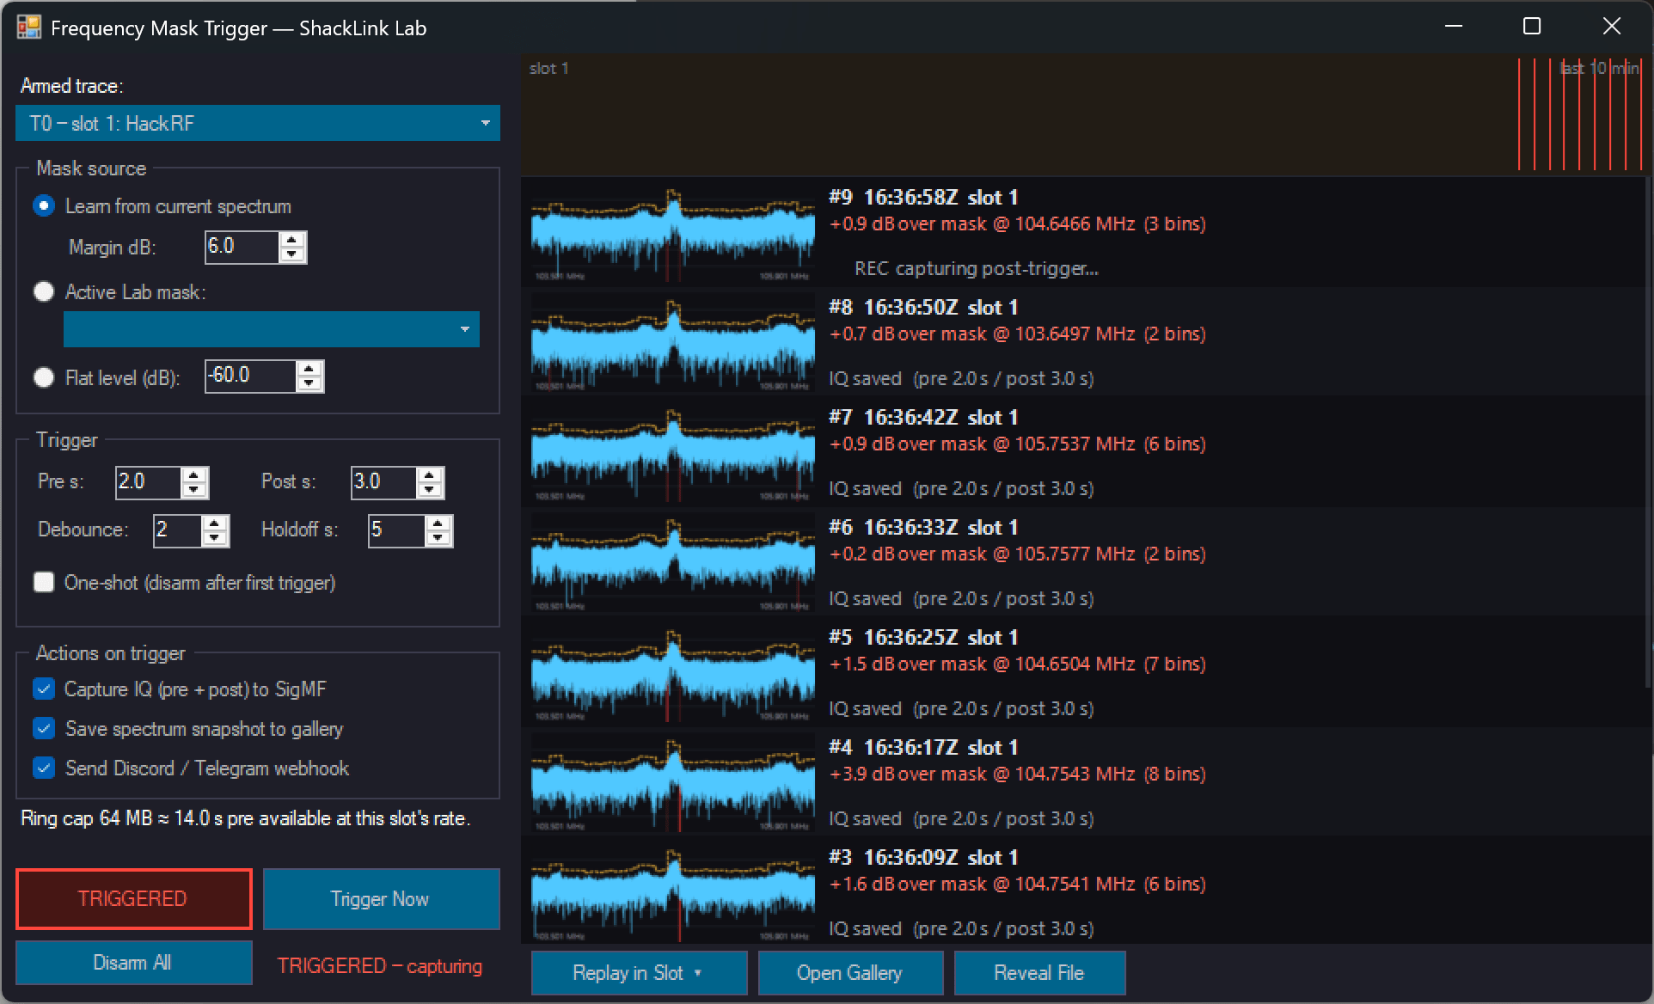Open the Armed trace dropdown

click(x=257, y=123)
